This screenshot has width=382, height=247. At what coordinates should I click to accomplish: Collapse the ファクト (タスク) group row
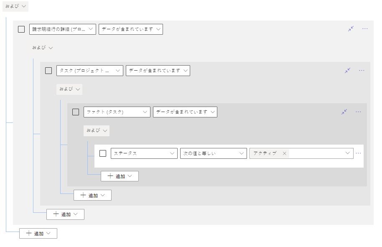tap(344, 112)
